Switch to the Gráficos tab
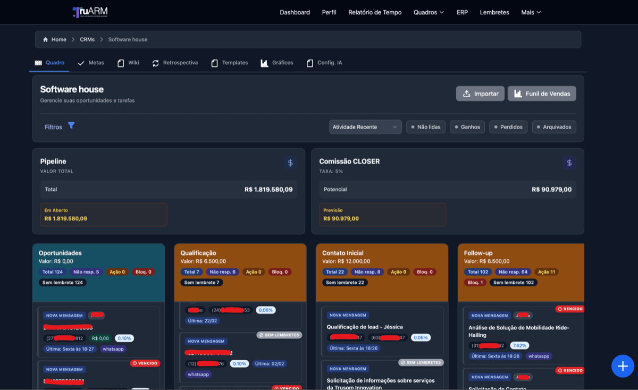 point(277,63)
